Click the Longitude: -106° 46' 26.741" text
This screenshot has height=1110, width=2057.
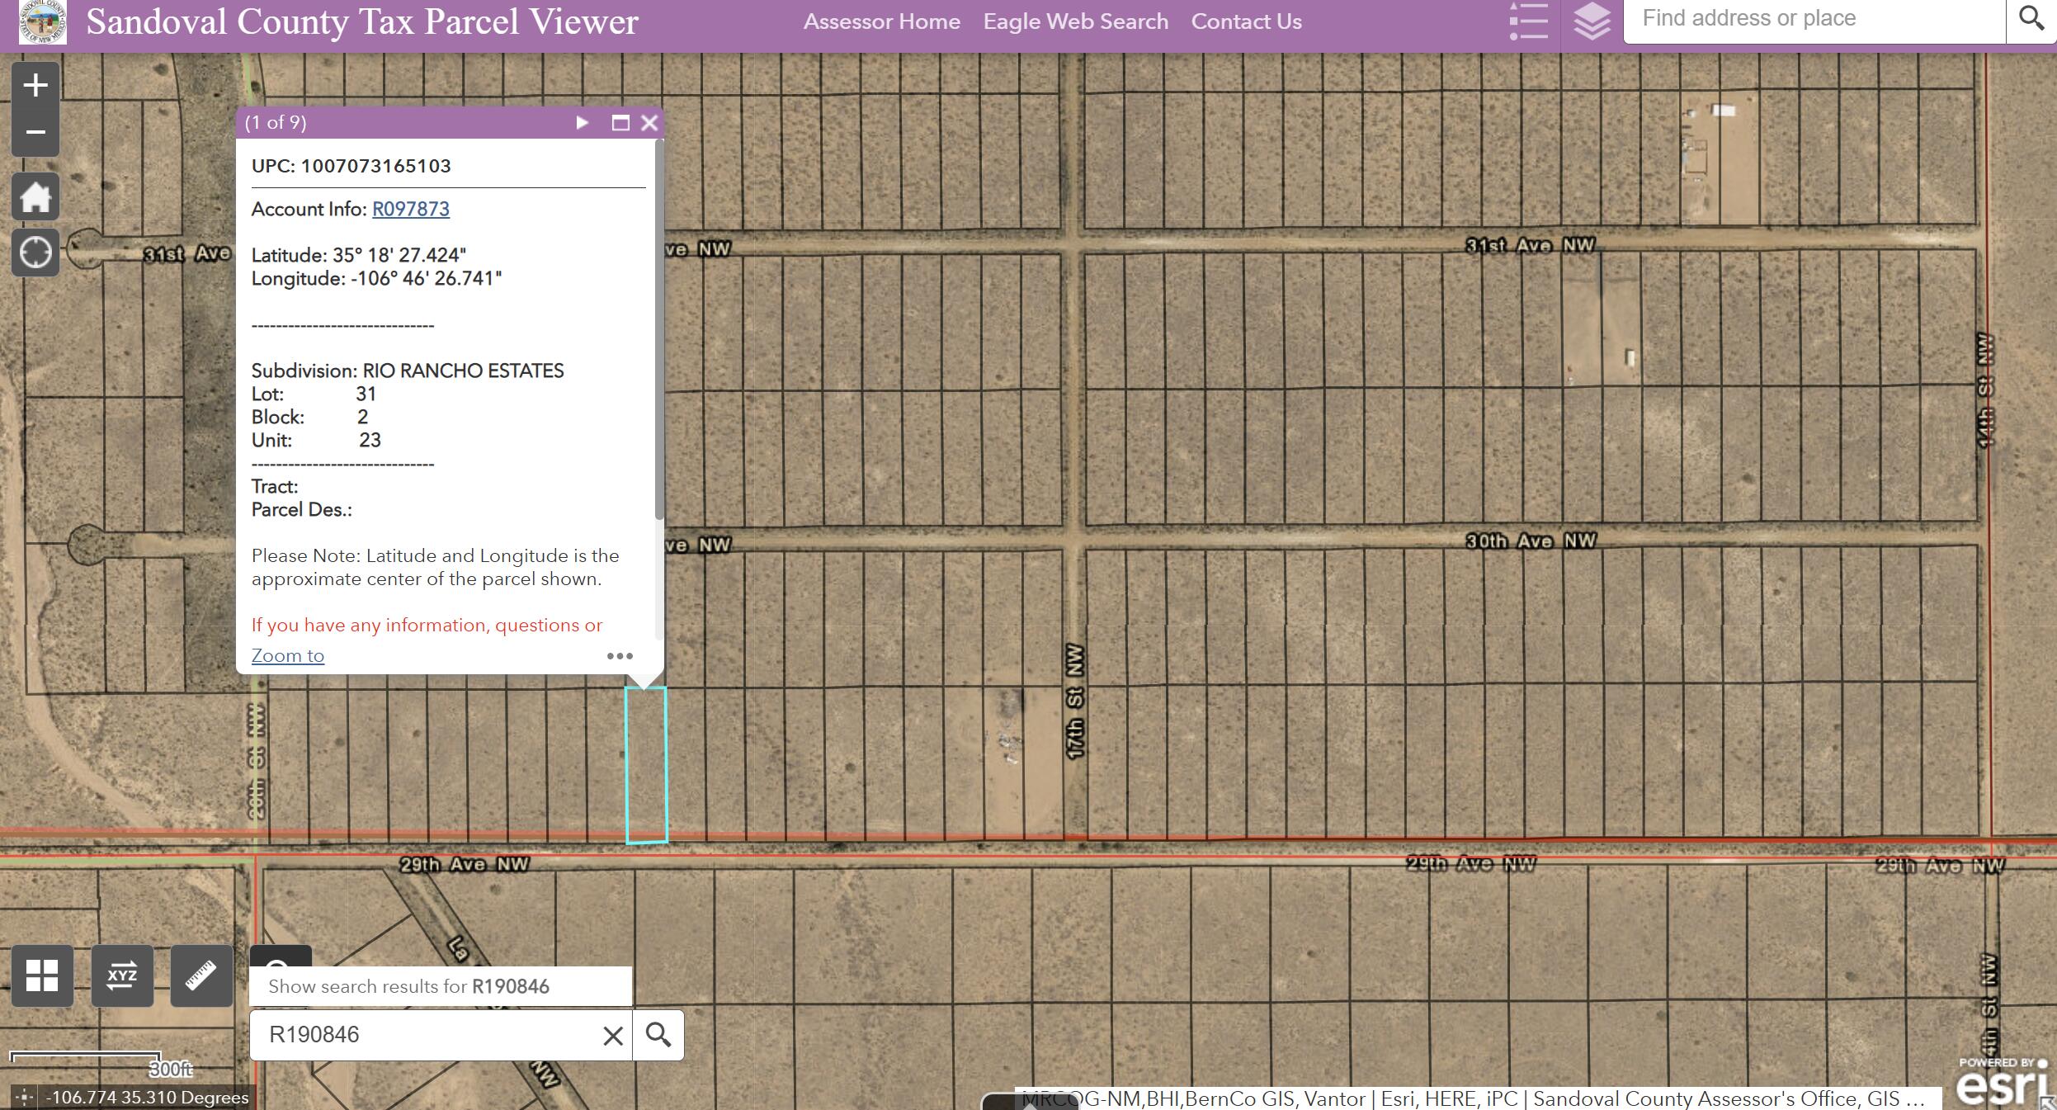(x=376, y=278)
